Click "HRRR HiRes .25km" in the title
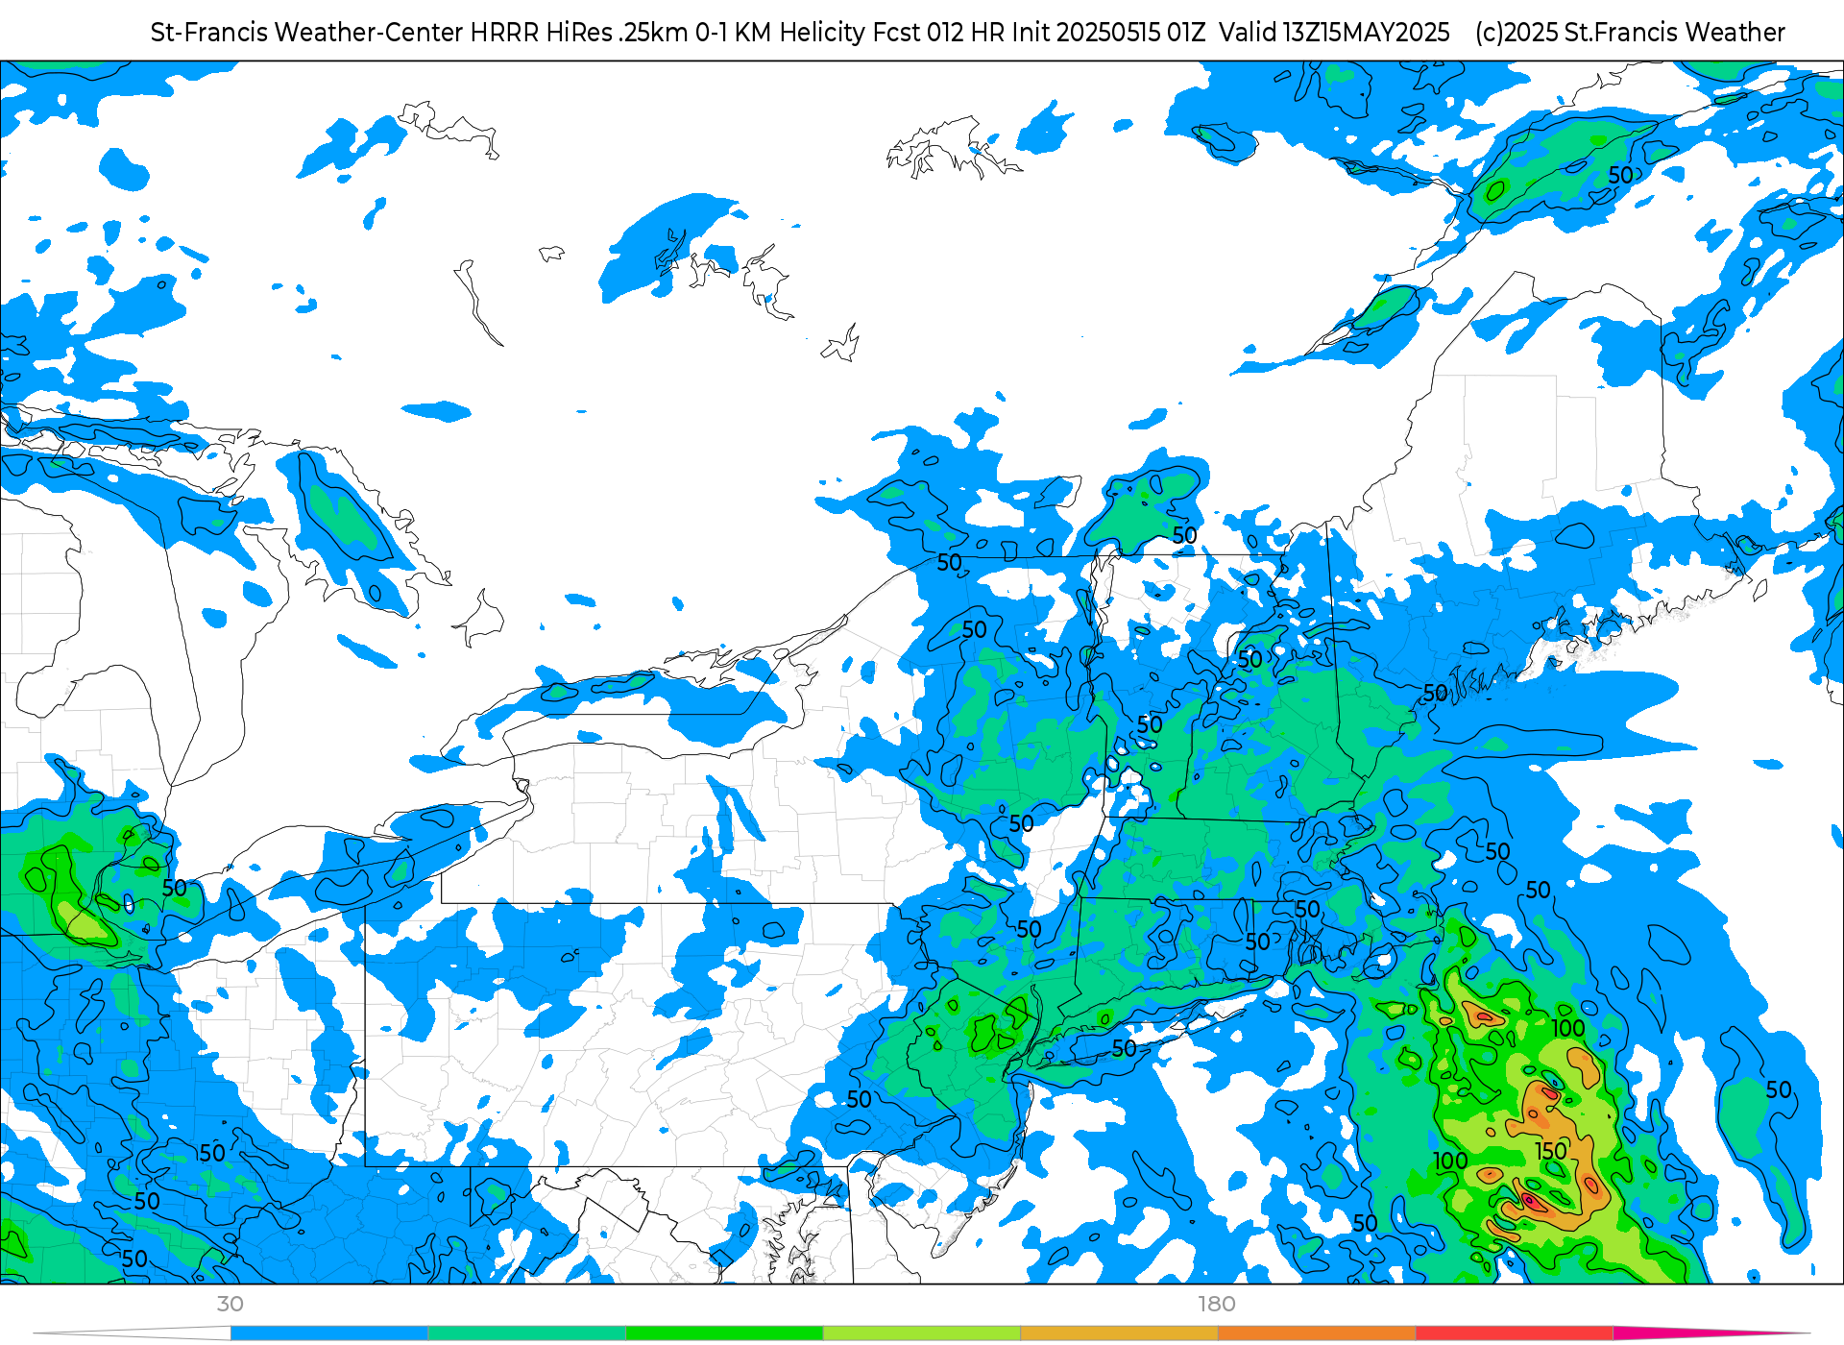Viewport: 1844px width, 1345px height. tap(579, 32)
